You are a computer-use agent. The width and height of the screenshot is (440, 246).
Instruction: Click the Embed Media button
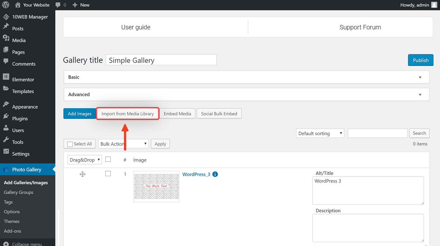177,114
